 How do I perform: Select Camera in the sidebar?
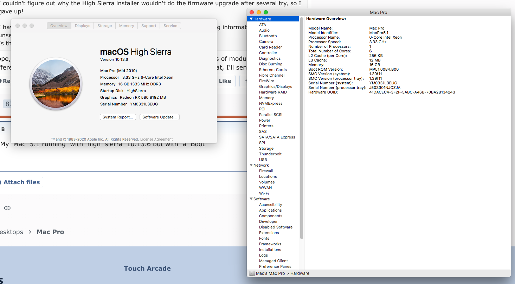click(x=266, y=41)
